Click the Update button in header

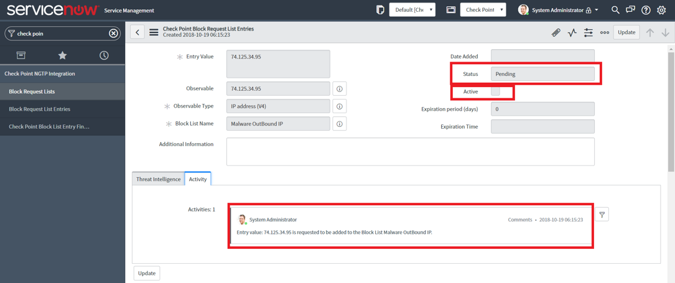626,32
